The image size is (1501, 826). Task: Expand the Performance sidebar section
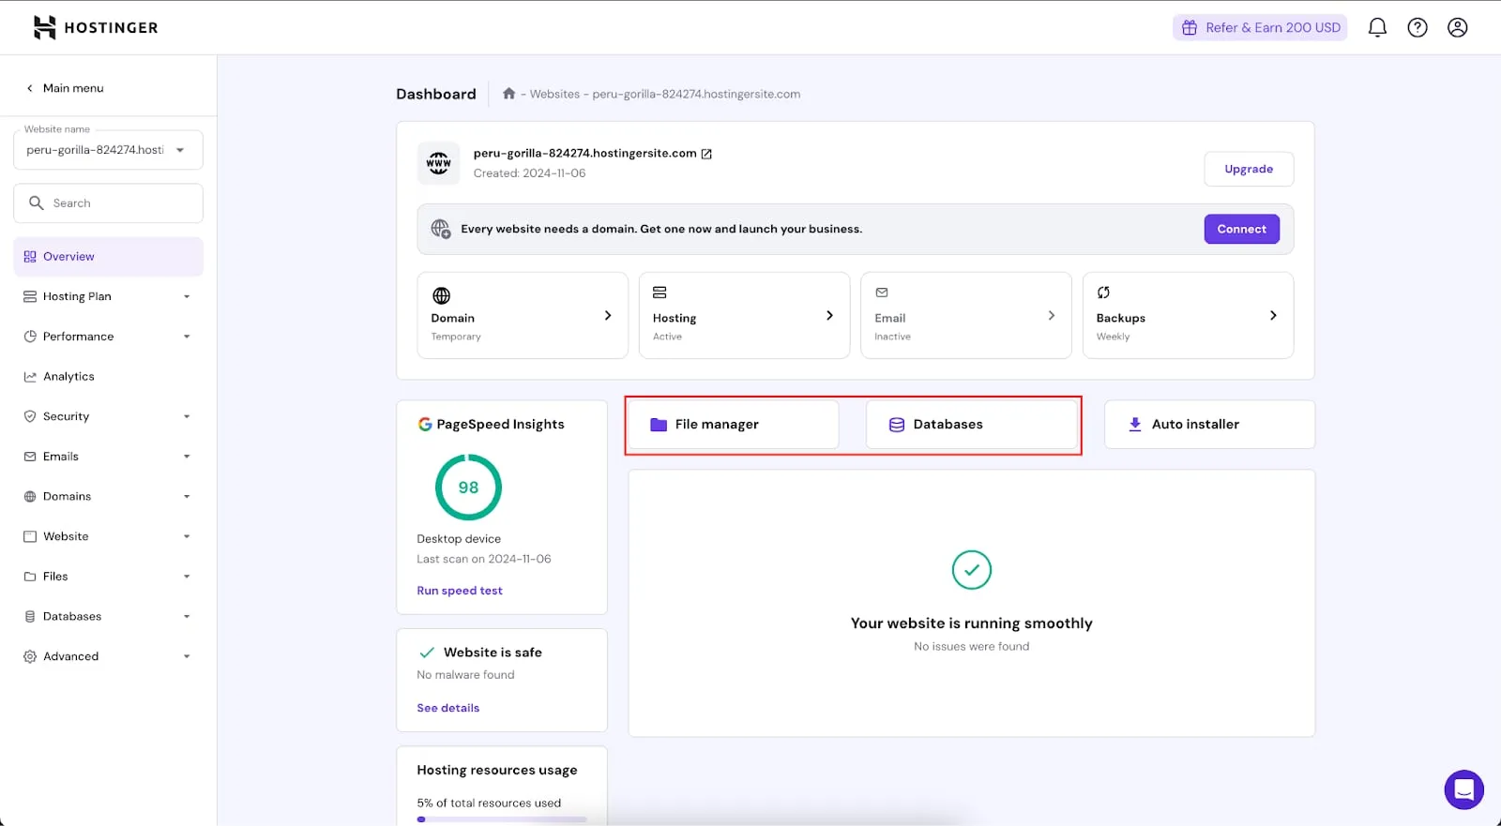tap(187, 337)
